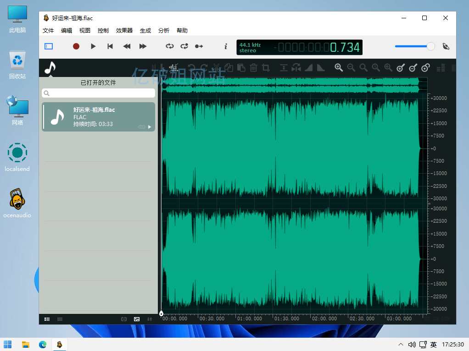The height and width of the screenshot is (351, 469).
Task: Click the fast-forward button
Action: pyautogui.click(x=143, y=46)
